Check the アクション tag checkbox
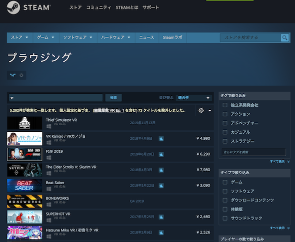 coord(225,114)
